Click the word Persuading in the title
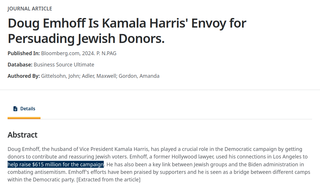This screenshot has width=320, height=191. pyautogui.click(x=41, y=39)
